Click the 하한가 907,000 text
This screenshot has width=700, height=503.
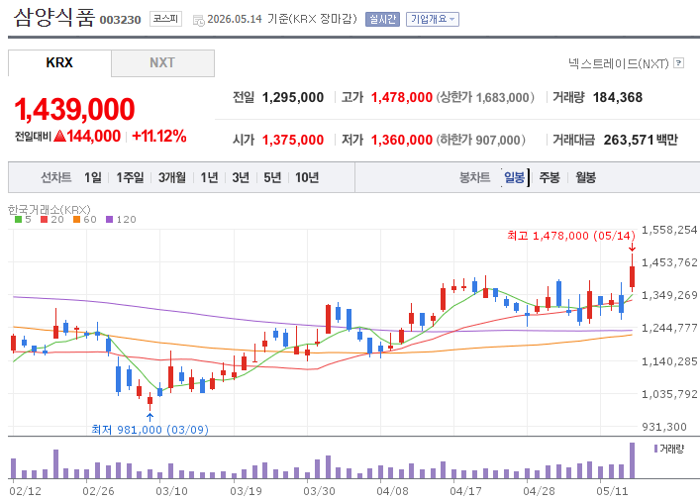pos(481,141)
